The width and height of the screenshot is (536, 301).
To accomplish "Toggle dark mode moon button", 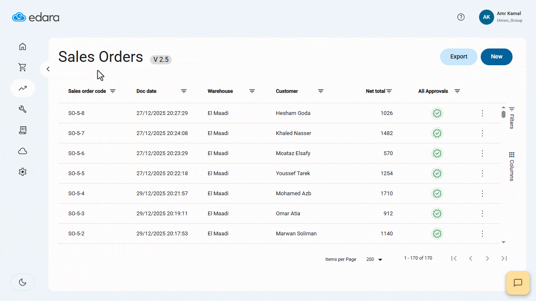I will click(23, 282).
